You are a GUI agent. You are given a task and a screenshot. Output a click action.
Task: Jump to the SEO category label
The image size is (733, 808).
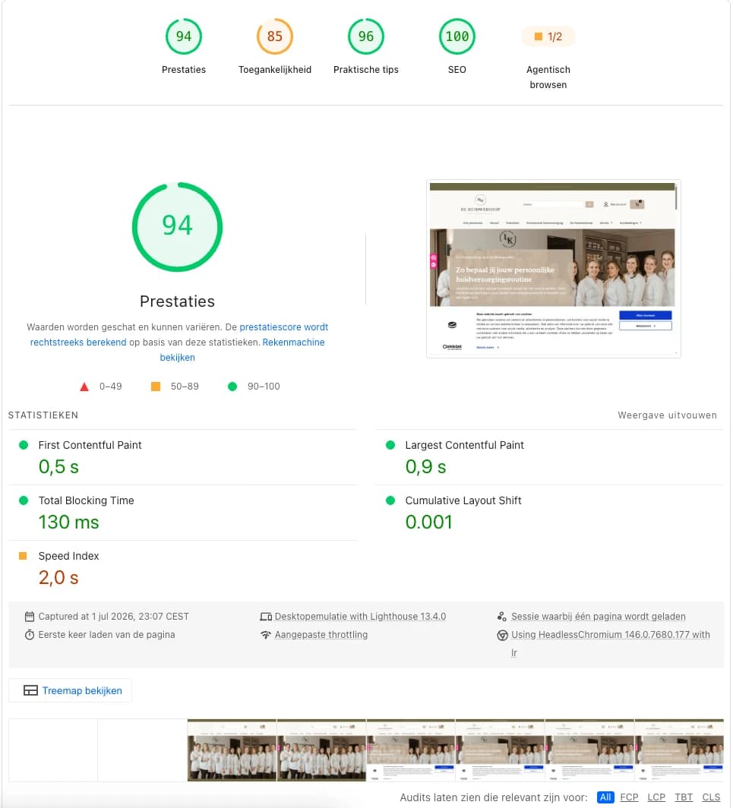(x=457, y=70)
